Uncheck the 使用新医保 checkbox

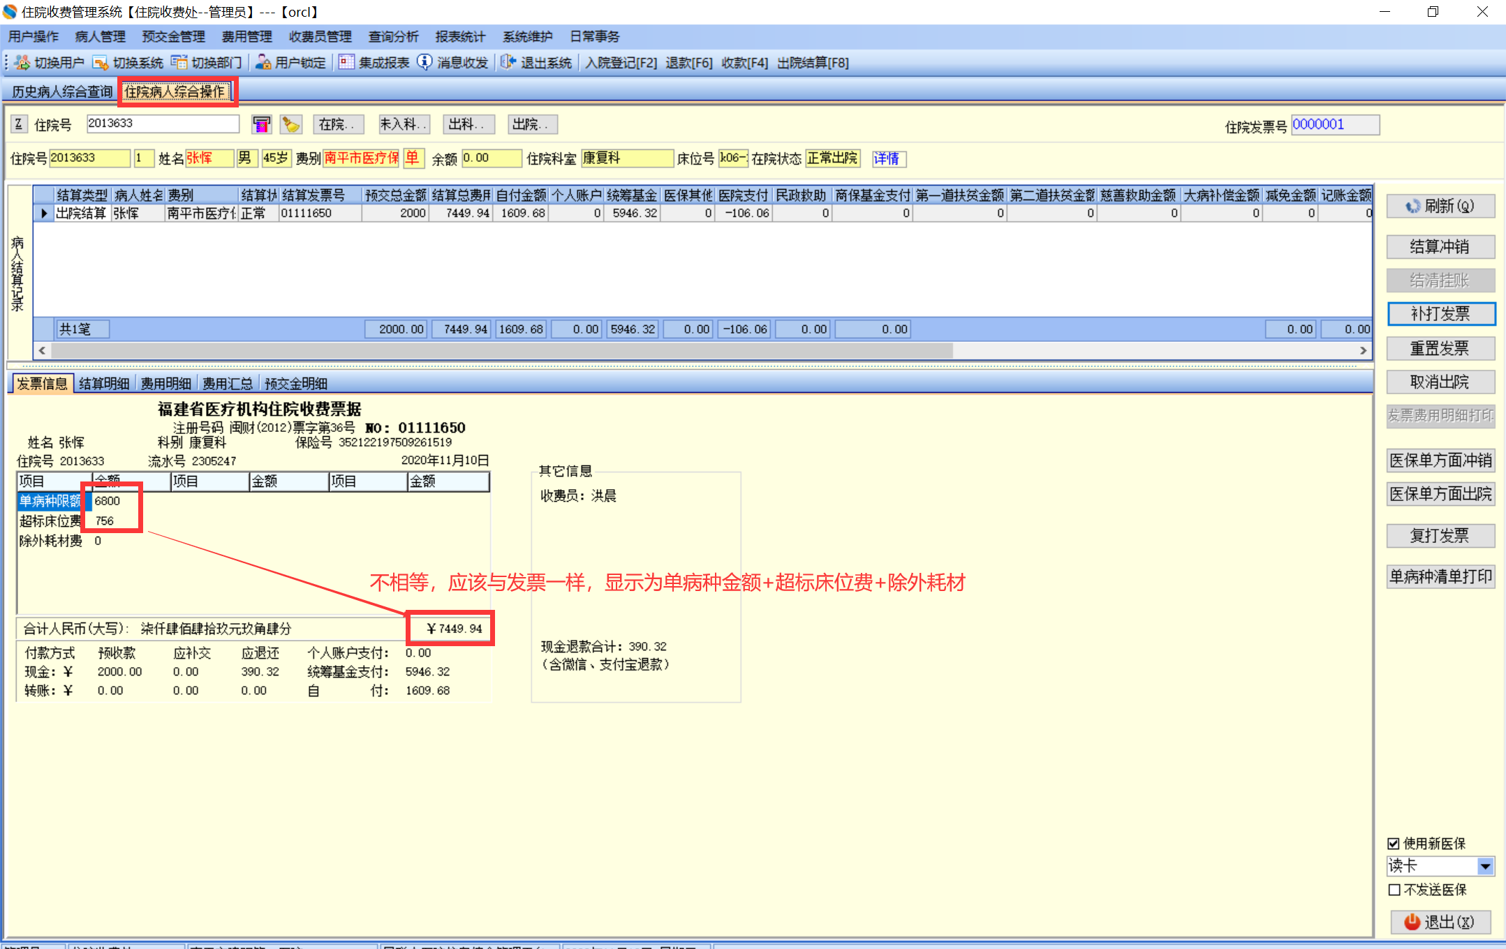1394,844
